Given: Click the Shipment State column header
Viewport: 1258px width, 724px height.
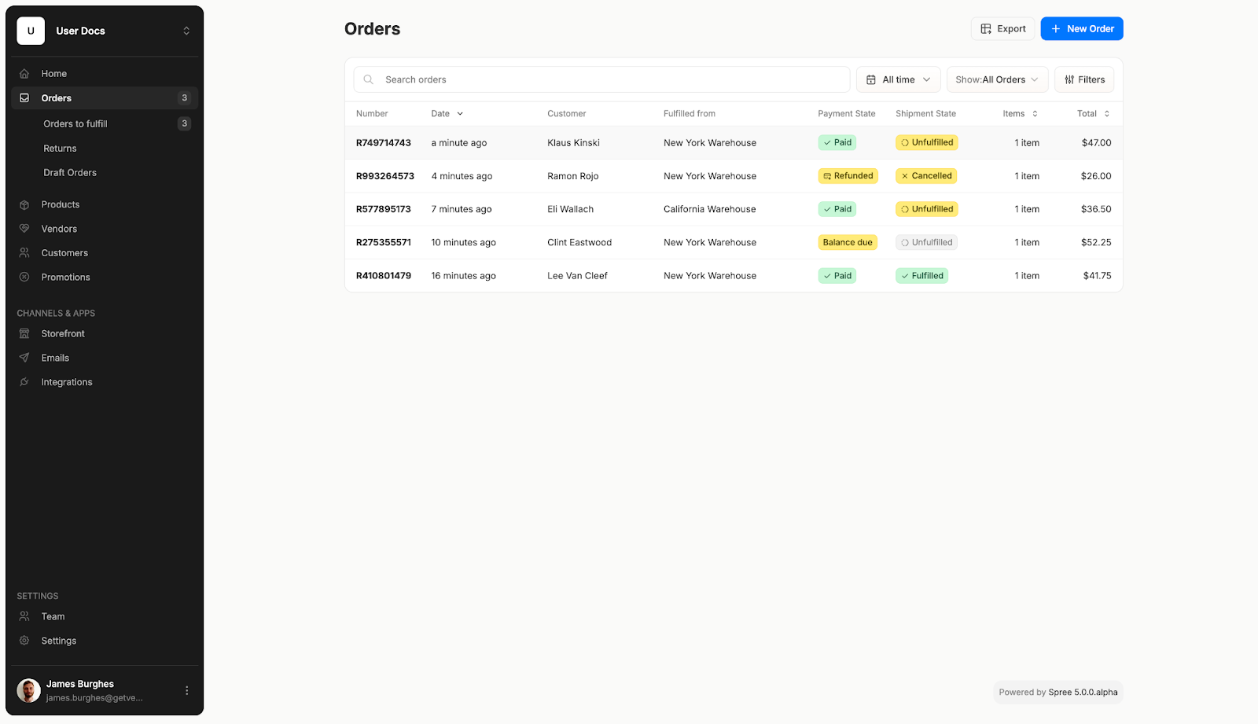Looking at the screenshot, I should coord(925,114).
